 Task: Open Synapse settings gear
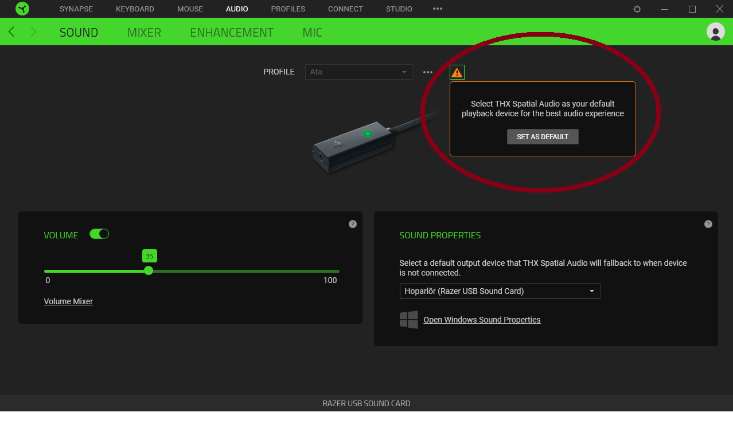(637, 9)
